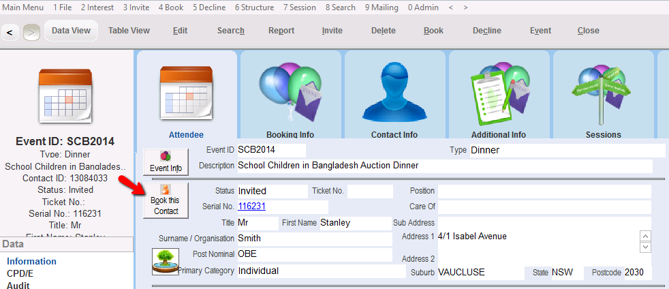Go back with the left arrow button
Image resolution: width=669 pixels, height=289 pixels.
pos(11,31)
